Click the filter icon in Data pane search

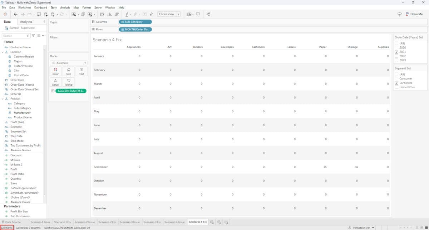(x=33, y=36)
